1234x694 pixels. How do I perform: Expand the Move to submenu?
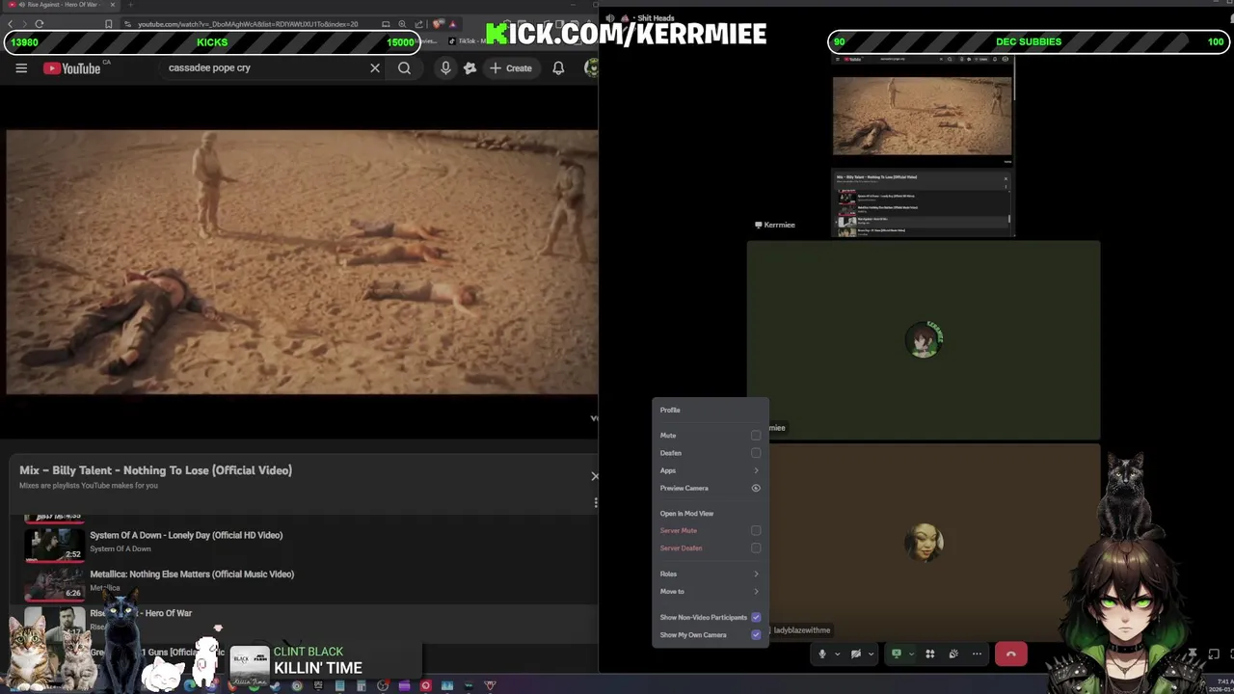pyautogui.click(x=711, y=591)
